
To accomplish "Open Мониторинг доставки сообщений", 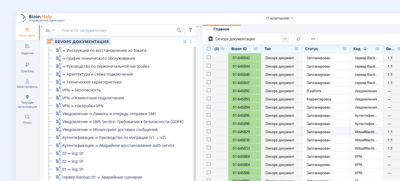I will click(110, 130).
